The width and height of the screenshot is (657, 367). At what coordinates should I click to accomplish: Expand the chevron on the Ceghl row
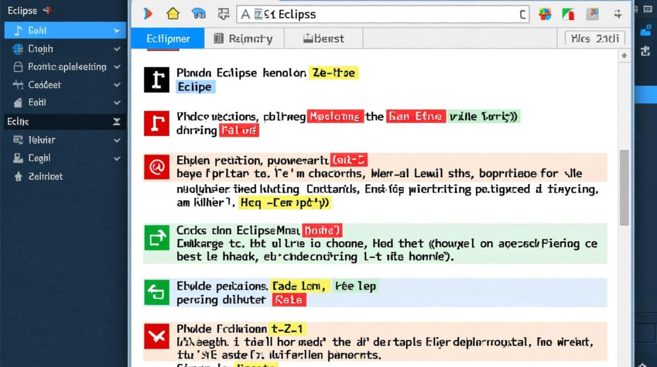pyautogui.click(x=117, y=158)
